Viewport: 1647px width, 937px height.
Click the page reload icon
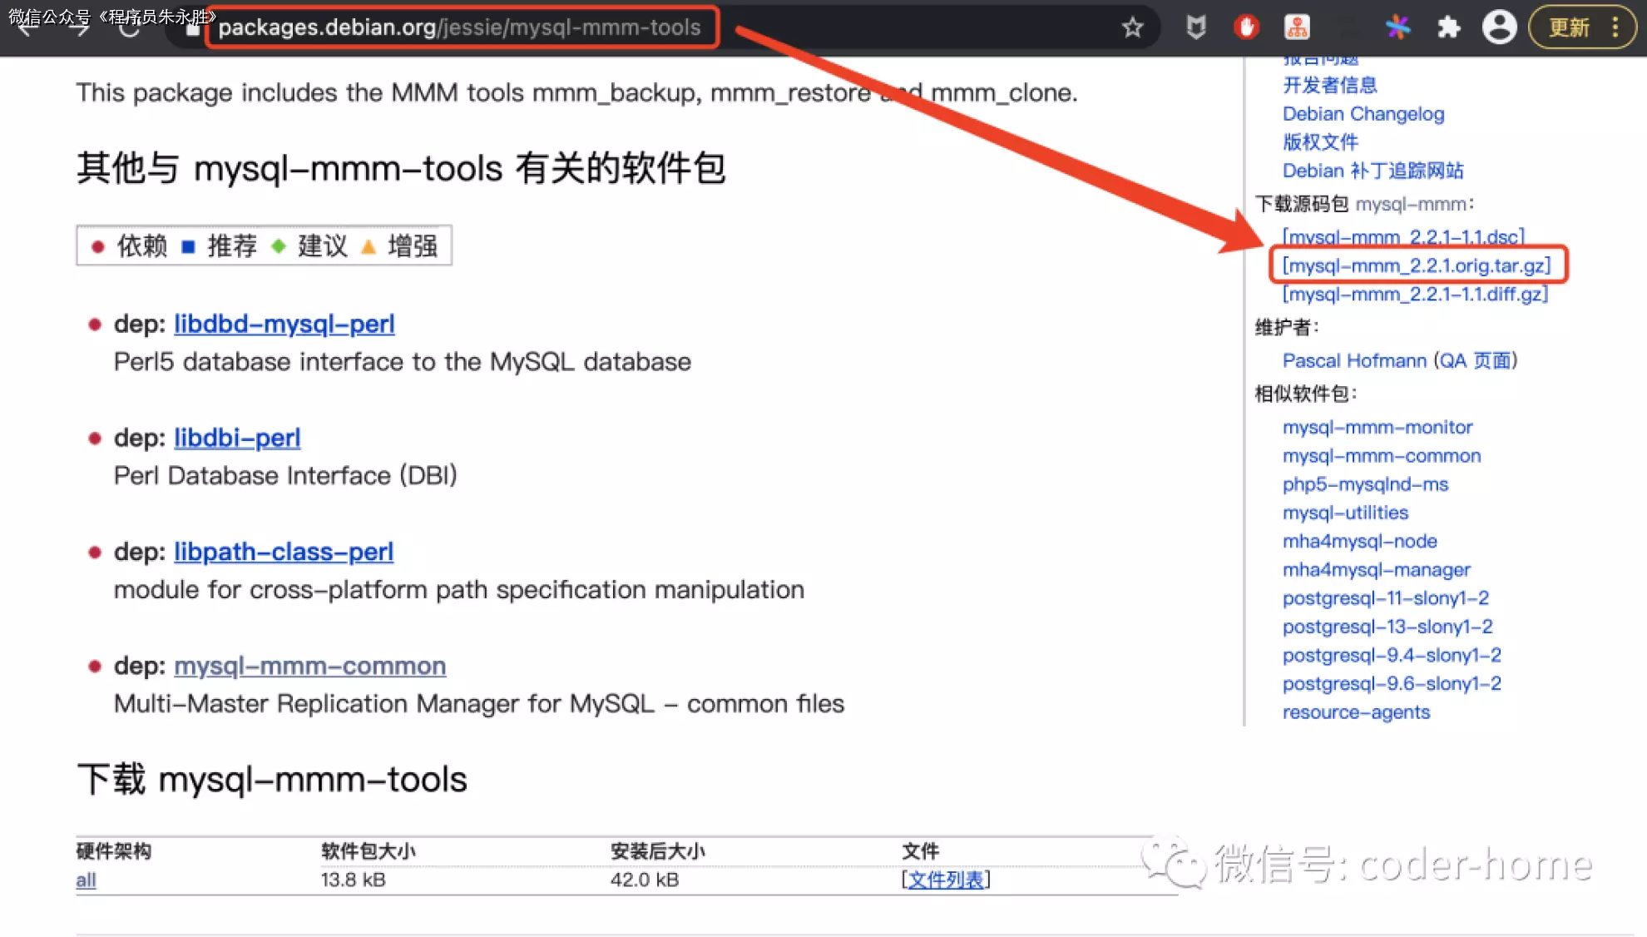click(130, 29)
